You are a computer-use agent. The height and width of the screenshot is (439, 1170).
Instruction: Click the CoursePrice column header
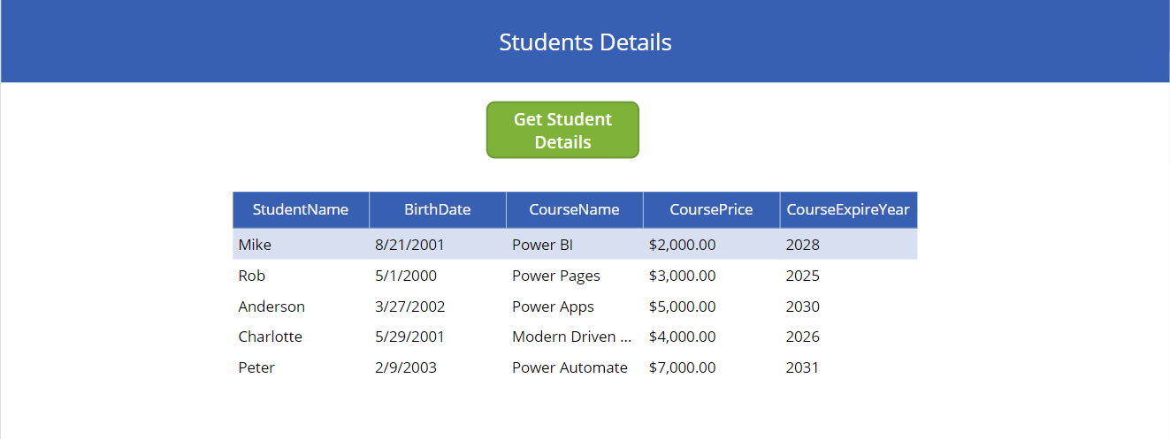click(711, 210)
